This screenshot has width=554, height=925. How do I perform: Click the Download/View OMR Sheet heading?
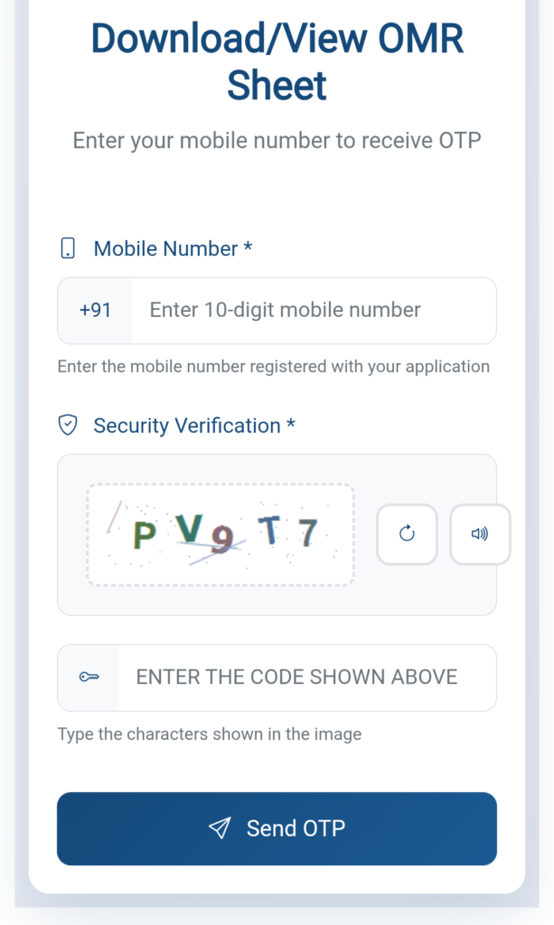(277, 61)
